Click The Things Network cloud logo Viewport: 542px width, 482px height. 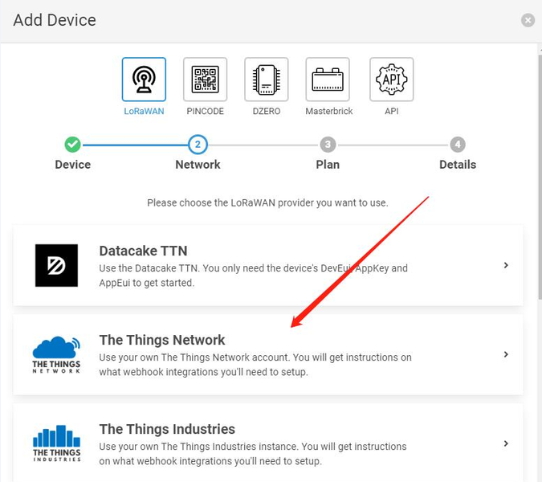(x=56, y=354)
